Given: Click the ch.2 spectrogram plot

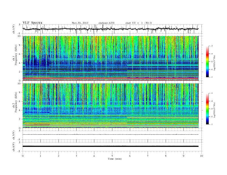Looking at the screenshot, I should (x=111, y=106).
